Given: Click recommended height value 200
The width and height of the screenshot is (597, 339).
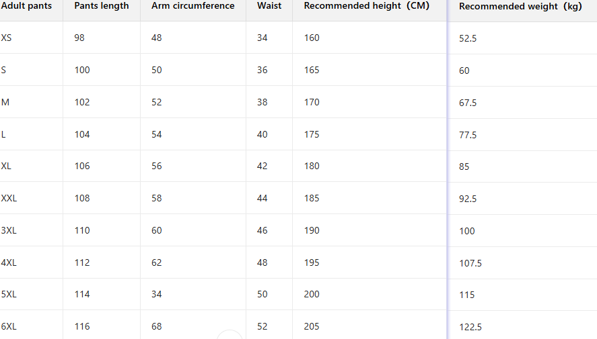Looking at the screenshot, I should click(x=312, y=295).
